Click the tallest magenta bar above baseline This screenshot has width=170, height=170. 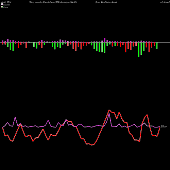point(105,40)
